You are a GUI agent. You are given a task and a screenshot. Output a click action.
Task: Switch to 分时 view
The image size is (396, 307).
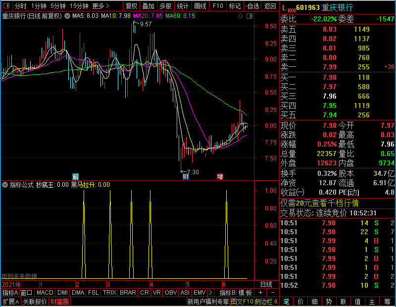point(20,6)
